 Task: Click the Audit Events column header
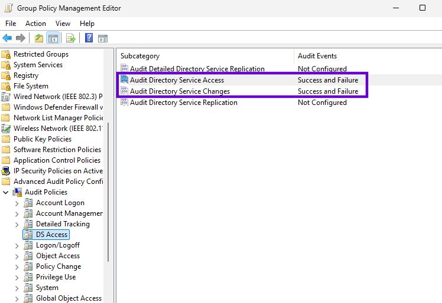[x=317, y=56]
